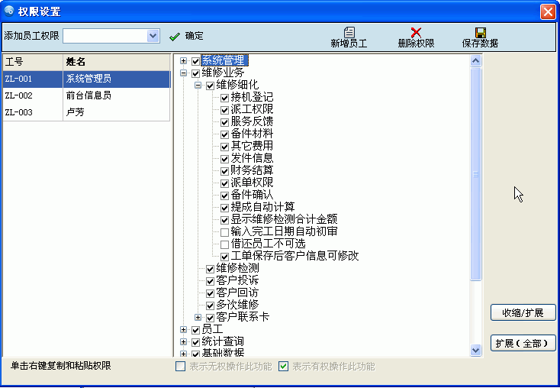The width and height of the screenshot is (560, 388).
Task: Expand the 基础数据 tree node
Action: coord(184,354)
